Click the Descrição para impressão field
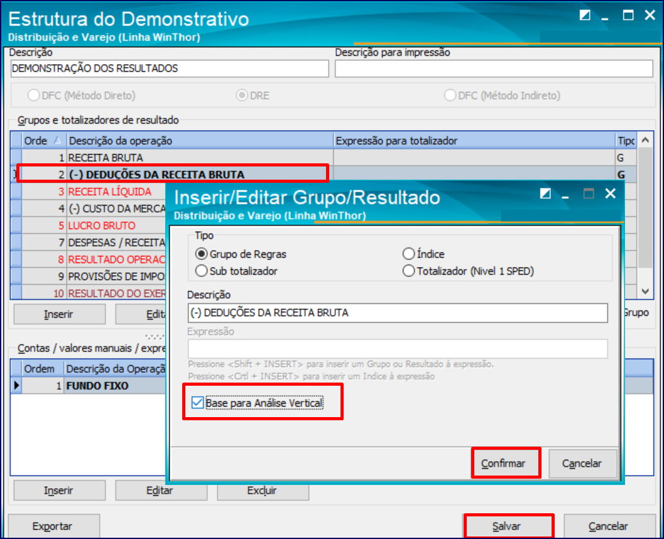 pos(494,68)
